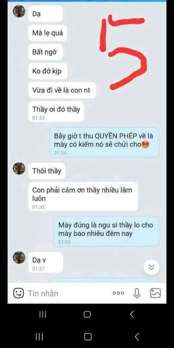Tap the "Con phải cám ơn thầy" message
This screenshot has width=174, height=348.
[83, 196]
